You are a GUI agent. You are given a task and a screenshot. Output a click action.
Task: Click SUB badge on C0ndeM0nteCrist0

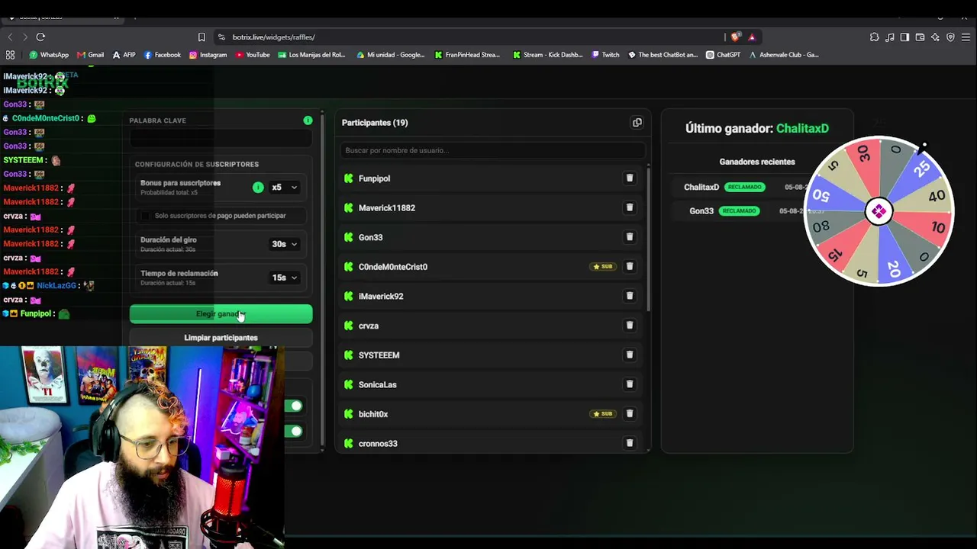[x=603, y=267]
